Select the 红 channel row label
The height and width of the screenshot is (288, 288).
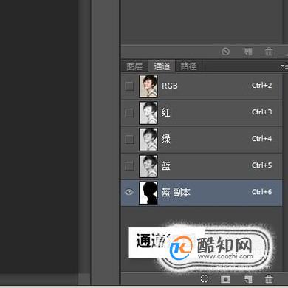click(165, 112)
